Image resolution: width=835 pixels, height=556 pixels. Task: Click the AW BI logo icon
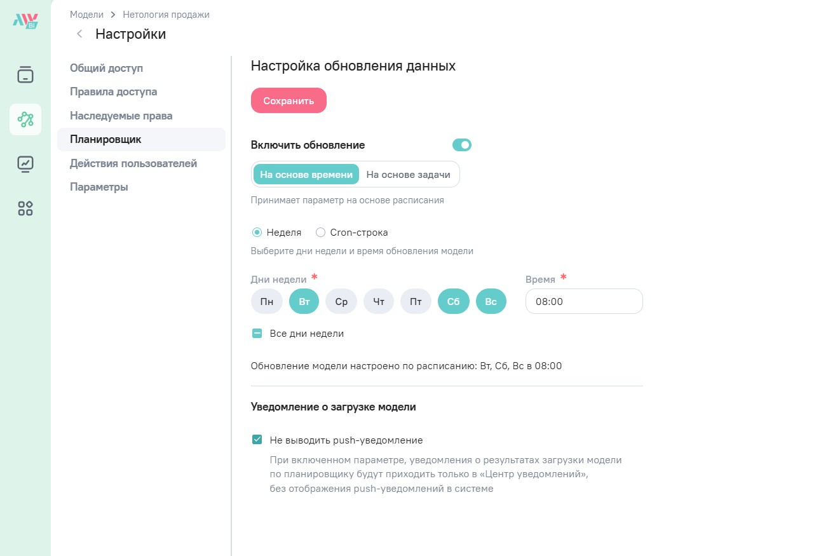25,20
